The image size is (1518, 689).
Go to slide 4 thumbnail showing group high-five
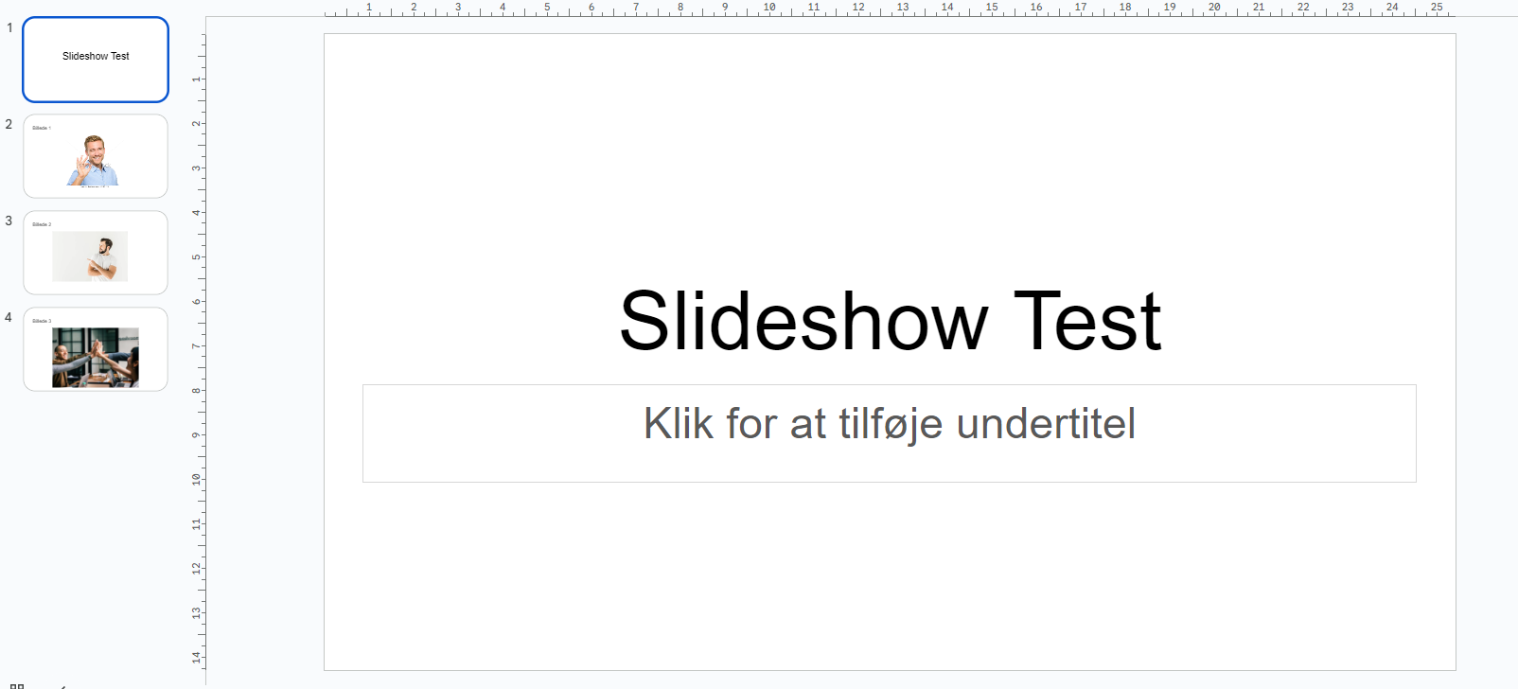(96, 349)
